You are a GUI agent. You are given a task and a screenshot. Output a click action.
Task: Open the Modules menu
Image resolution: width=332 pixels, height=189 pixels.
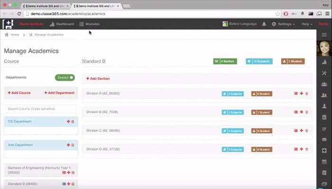[x=89, y=24]
